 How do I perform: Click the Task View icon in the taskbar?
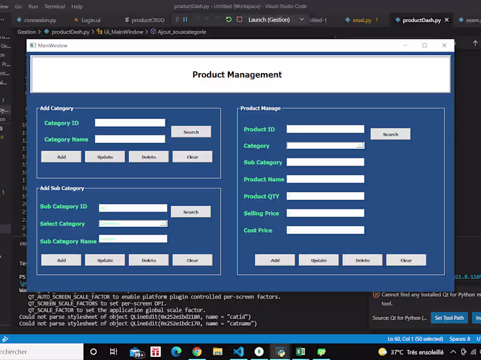click(114, 352)
